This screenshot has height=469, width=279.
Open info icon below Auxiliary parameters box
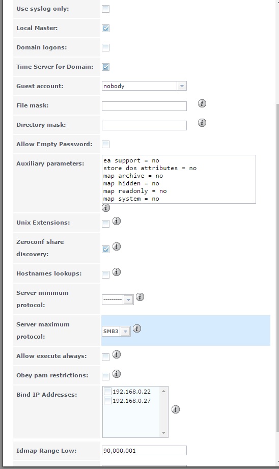[105, 208]
